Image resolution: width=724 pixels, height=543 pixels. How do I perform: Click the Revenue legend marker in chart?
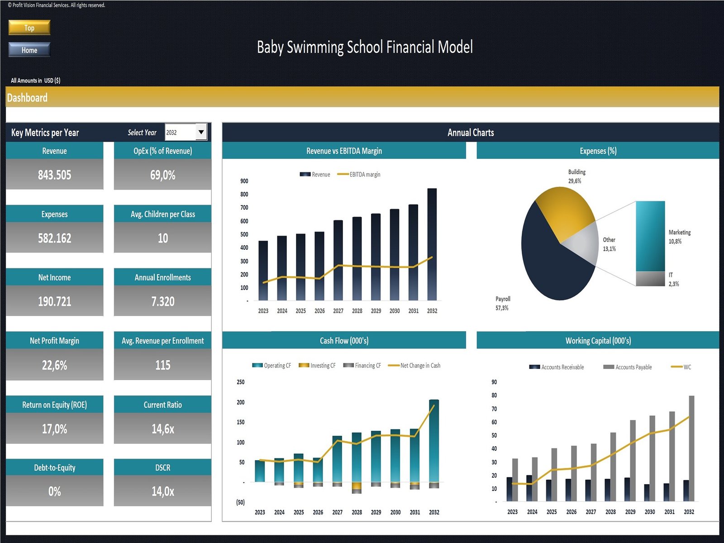[x=305, y=174]
